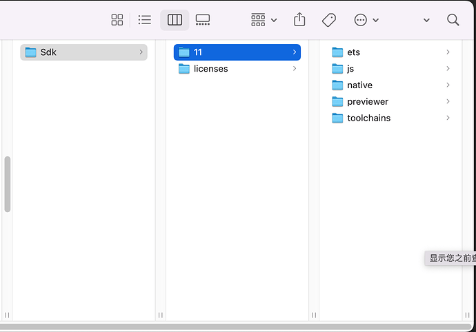Screen dimensions: 476x332
Task: Select the js folder
Action: (390, 69)
